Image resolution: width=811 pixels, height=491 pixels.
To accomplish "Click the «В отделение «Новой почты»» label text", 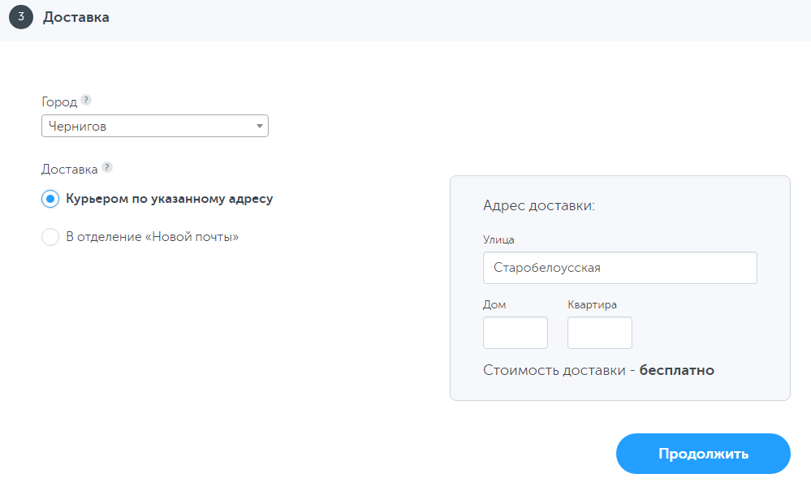I will click(152, 237).
